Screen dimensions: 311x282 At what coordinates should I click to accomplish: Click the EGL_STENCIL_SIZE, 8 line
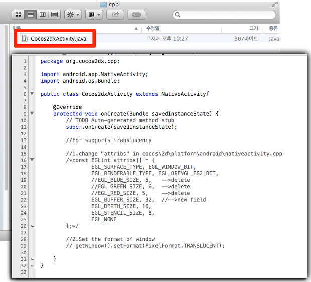coord(123,213)
